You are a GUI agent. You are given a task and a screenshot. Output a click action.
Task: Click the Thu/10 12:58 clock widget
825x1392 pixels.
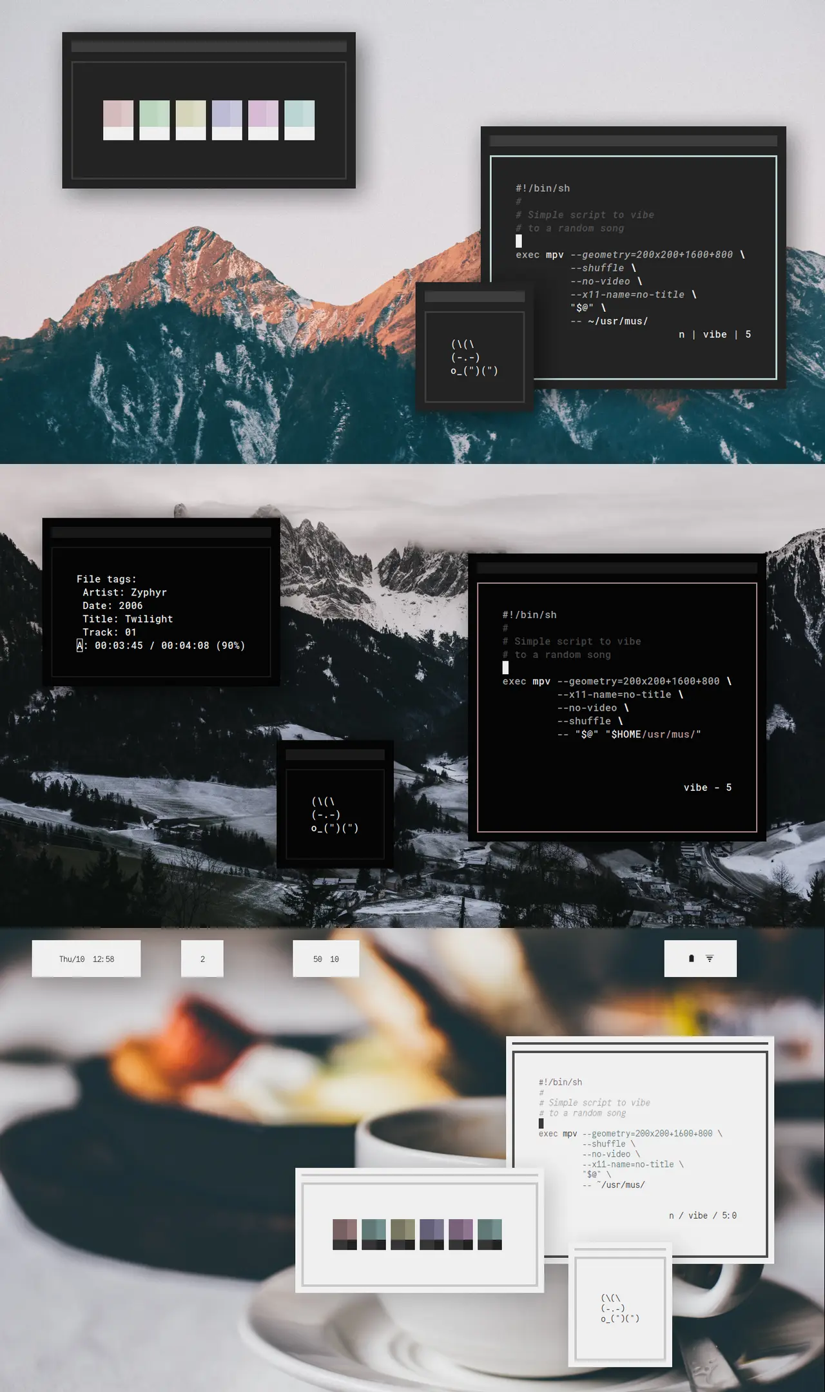(86, 958)
